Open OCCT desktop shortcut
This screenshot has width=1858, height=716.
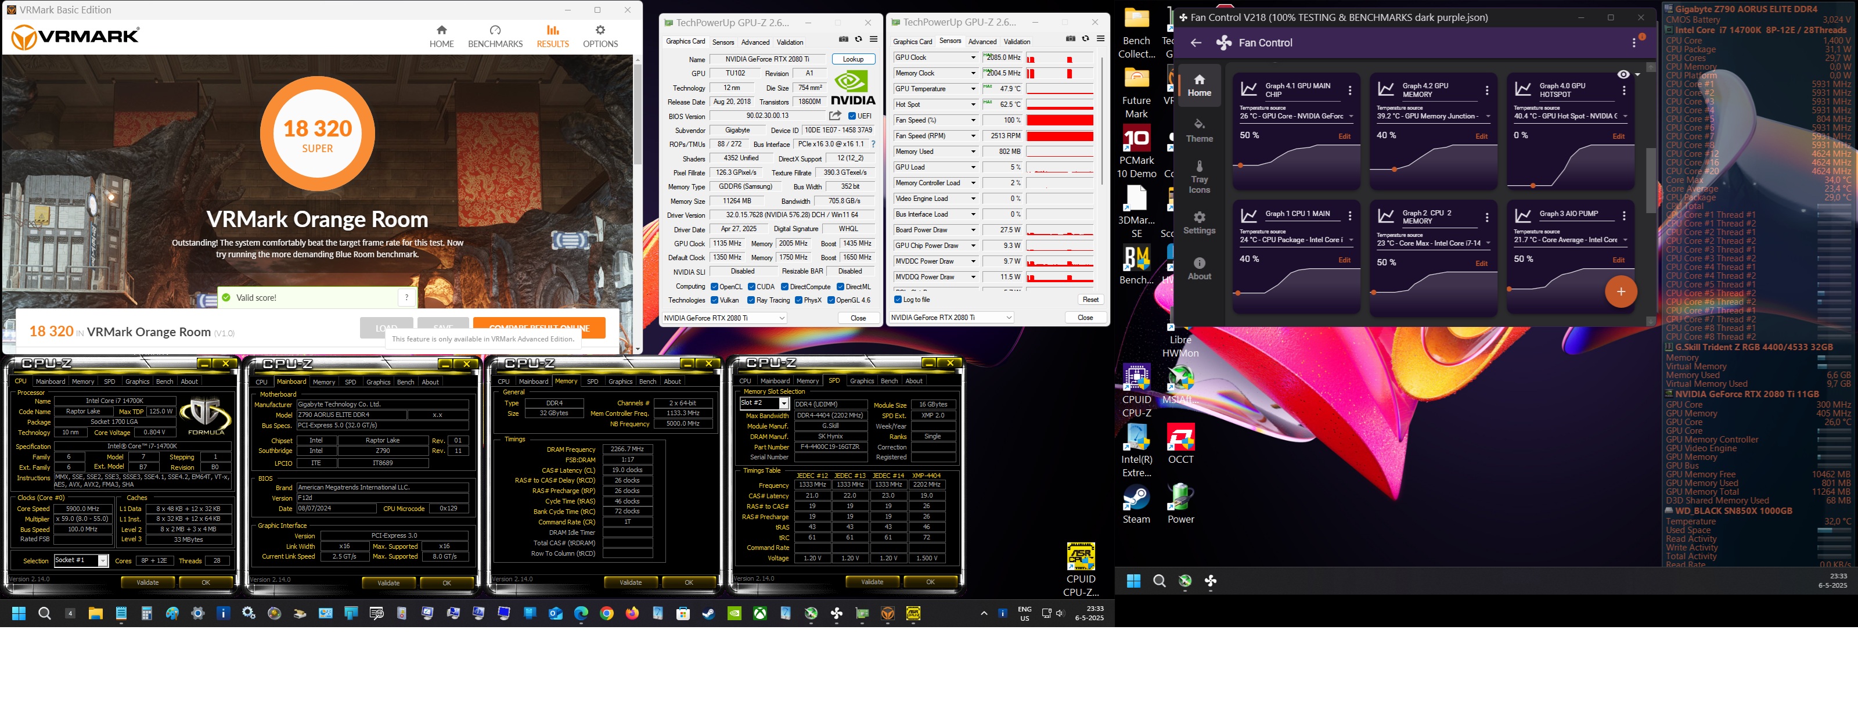click(1181, 444)
